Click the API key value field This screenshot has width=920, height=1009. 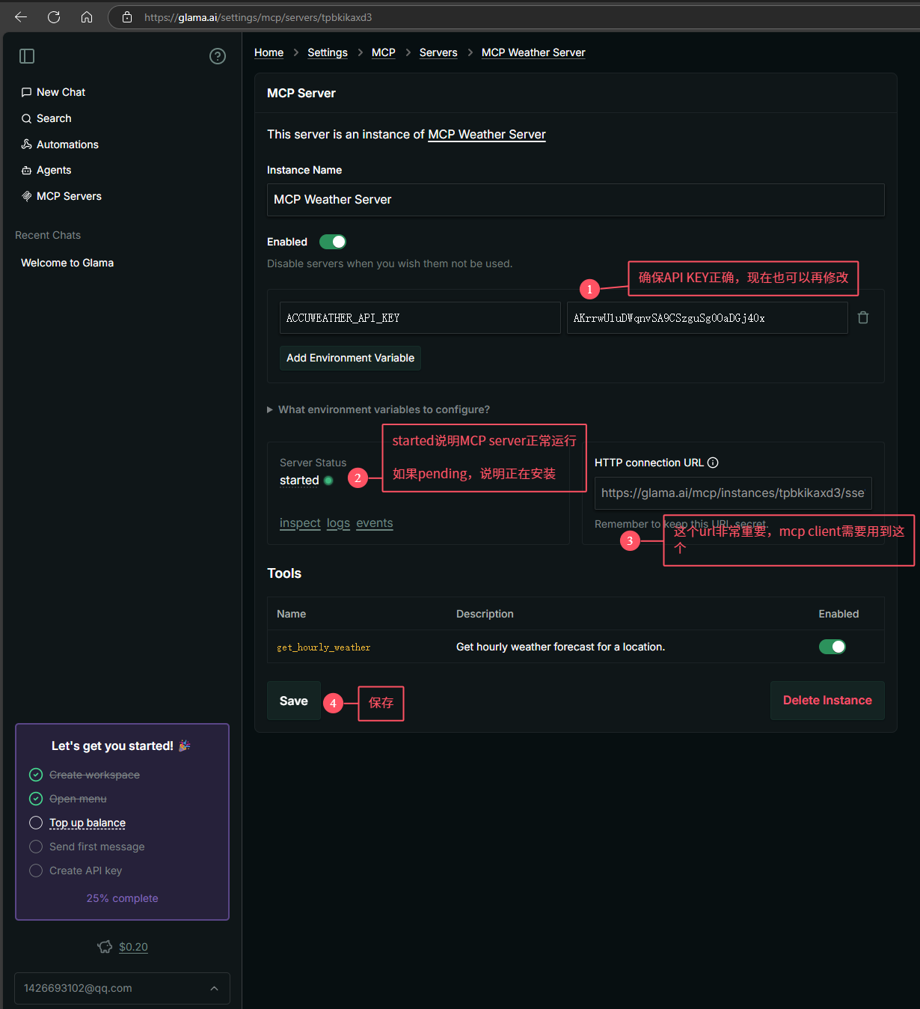point(708,317)
